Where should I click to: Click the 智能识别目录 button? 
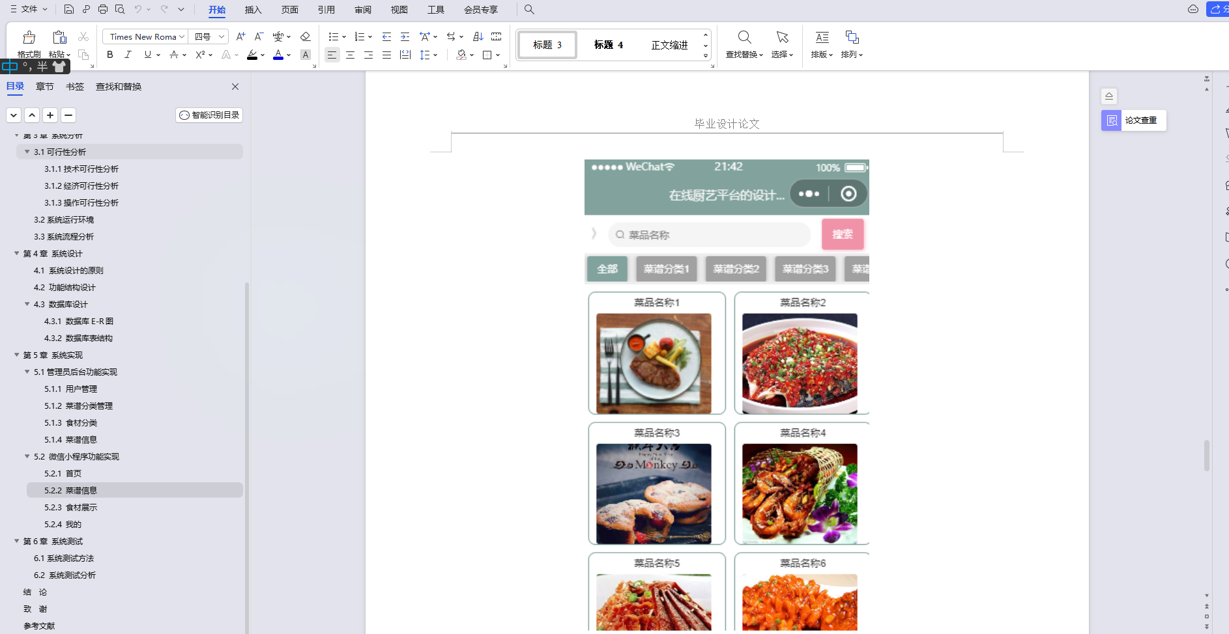[x=209, y=115]
